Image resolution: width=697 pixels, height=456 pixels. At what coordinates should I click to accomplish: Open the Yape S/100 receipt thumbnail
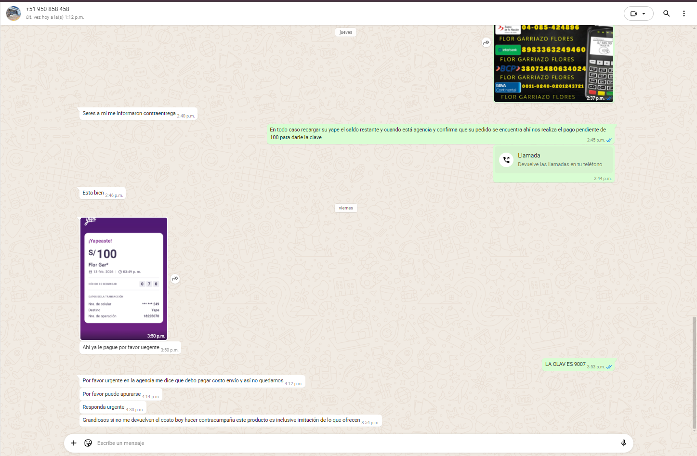tap(124, 278)
